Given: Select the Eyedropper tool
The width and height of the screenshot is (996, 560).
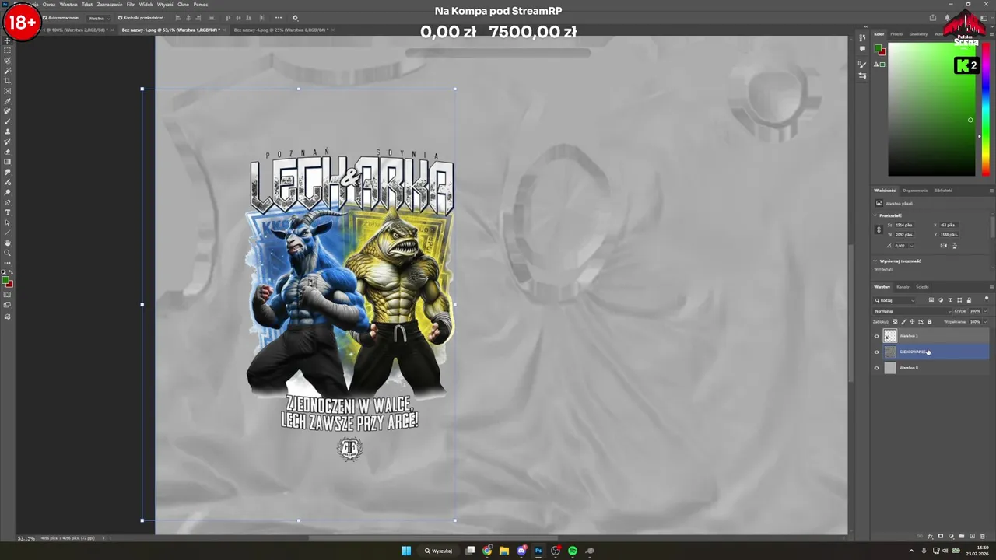Looking at the screenshot, I should 8,101.
